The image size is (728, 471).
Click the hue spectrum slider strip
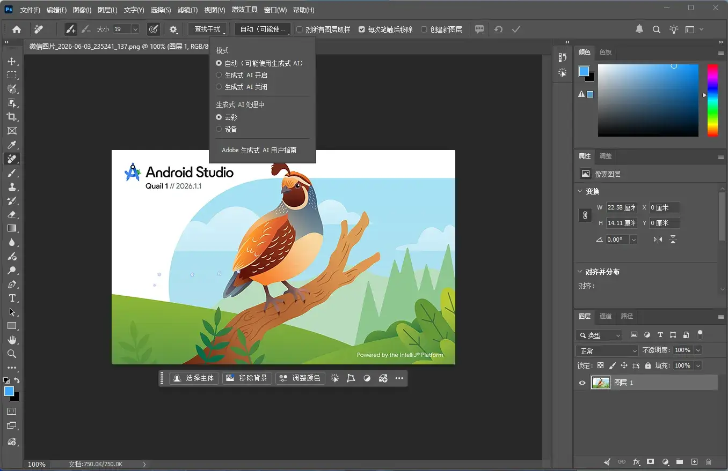712,100
